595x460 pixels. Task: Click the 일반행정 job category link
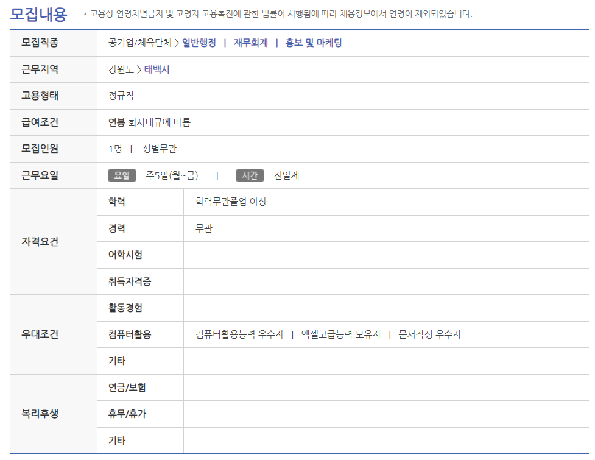click(199, 43)
